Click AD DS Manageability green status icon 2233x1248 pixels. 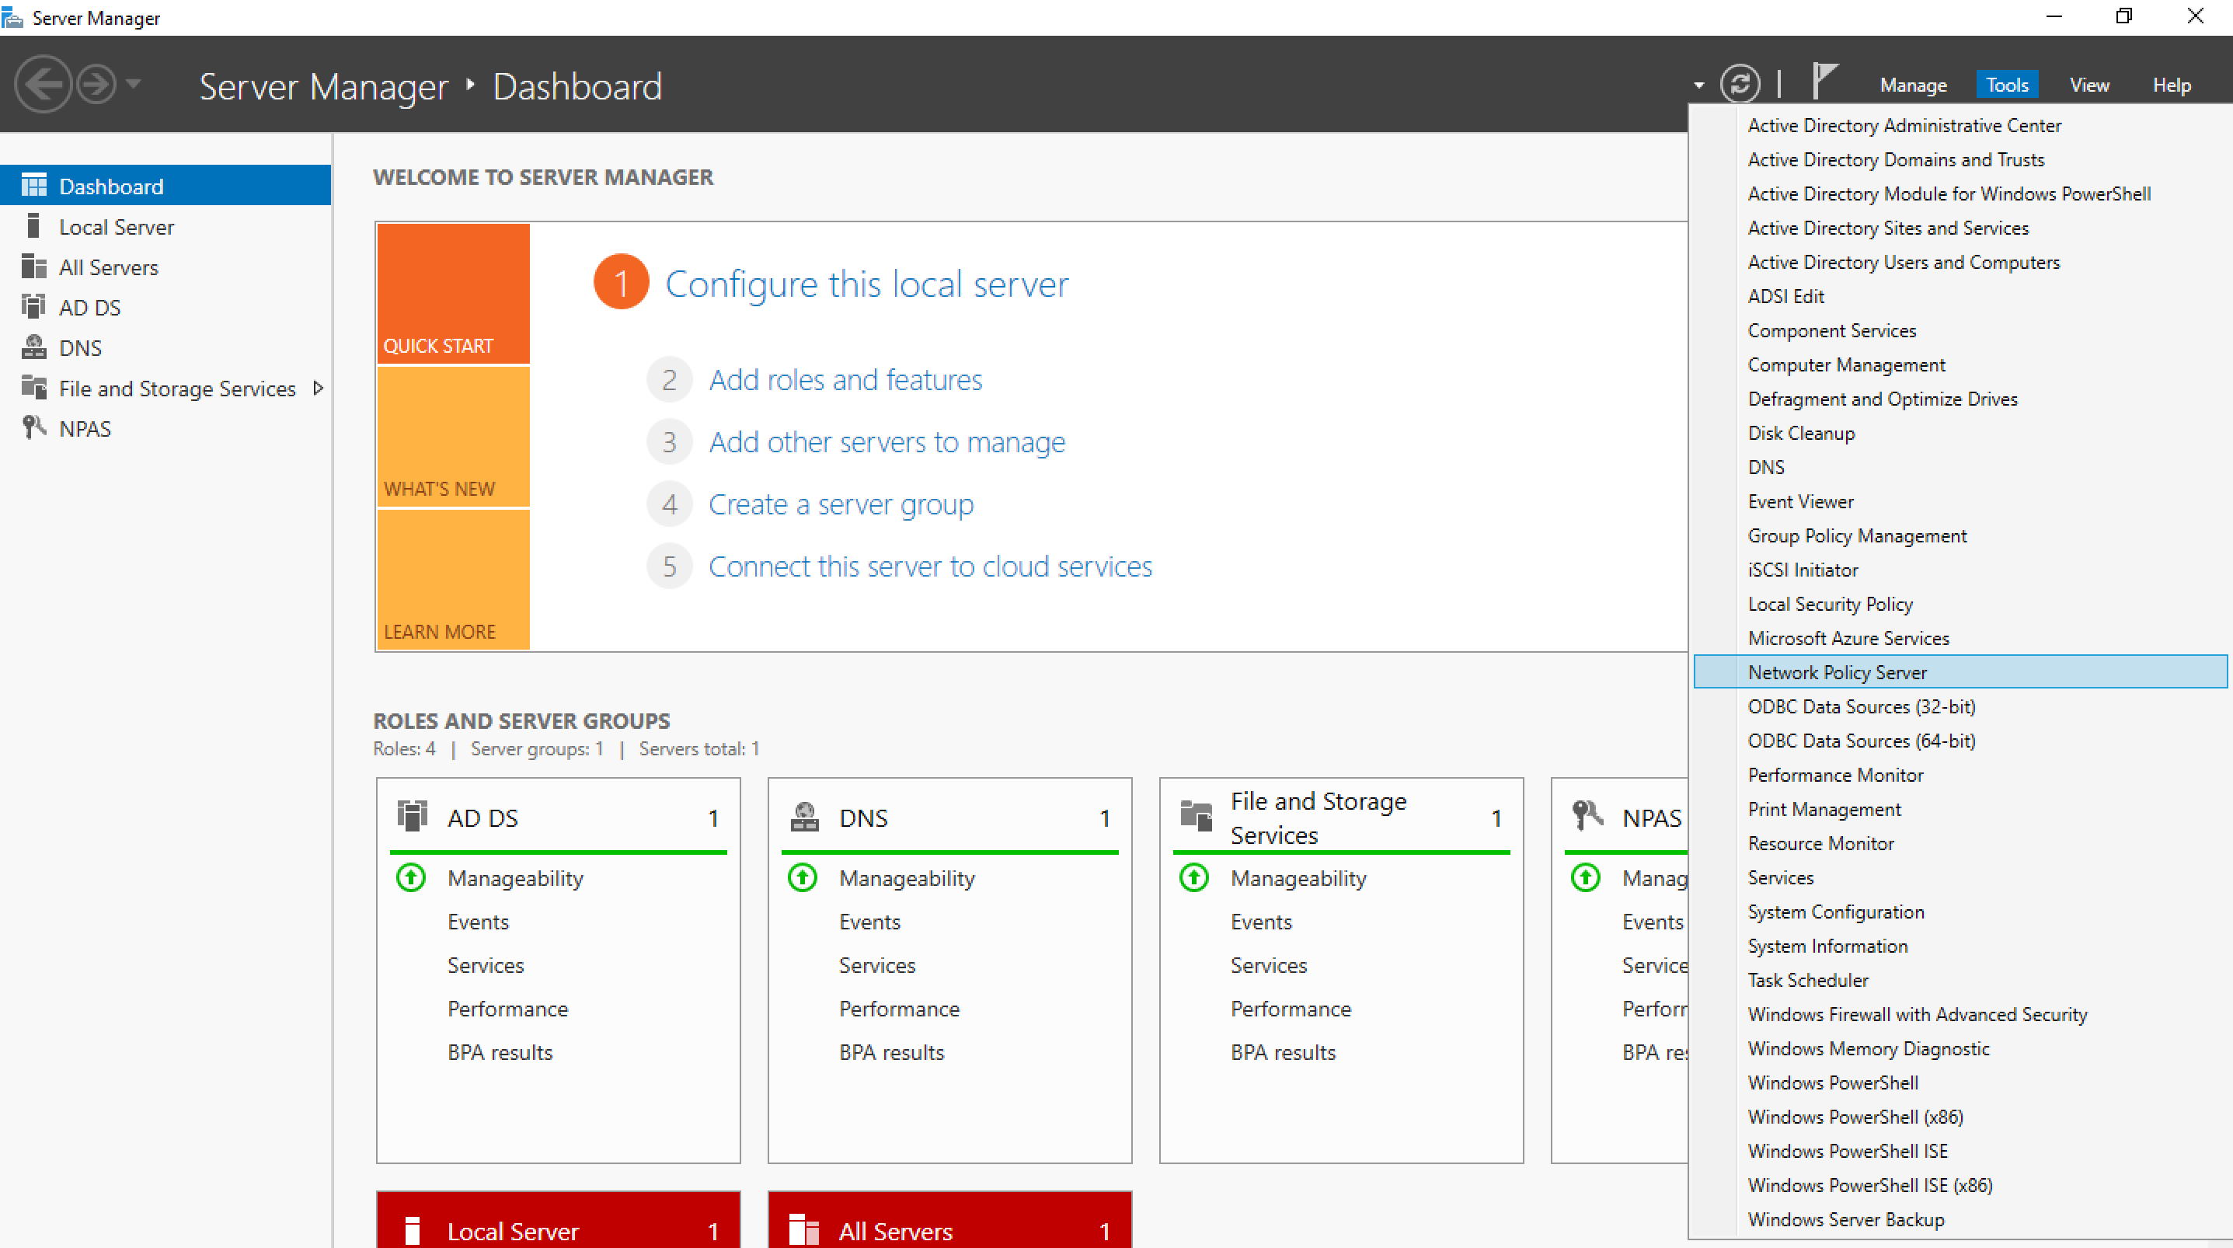pos(411,877)
